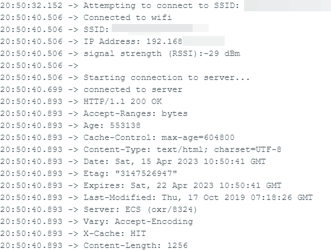The image size is (331, 250).
Task: Click the Content-Type text/html header line
Action: point(140,149)
